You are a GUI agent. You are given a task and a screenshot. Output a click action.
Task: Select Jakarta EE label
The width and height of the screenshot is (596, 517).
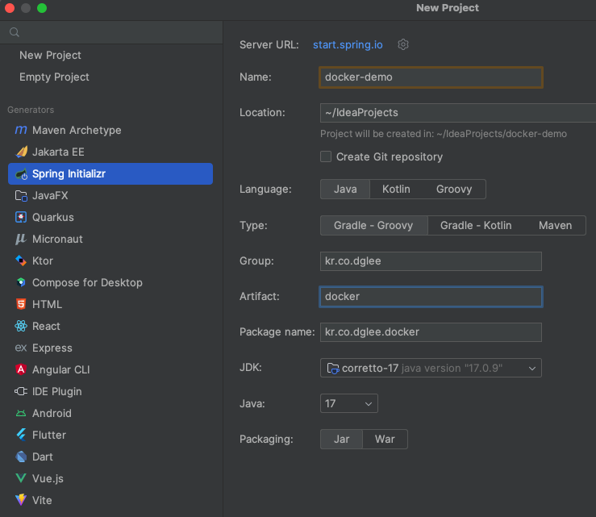click(x=58, y=152)
